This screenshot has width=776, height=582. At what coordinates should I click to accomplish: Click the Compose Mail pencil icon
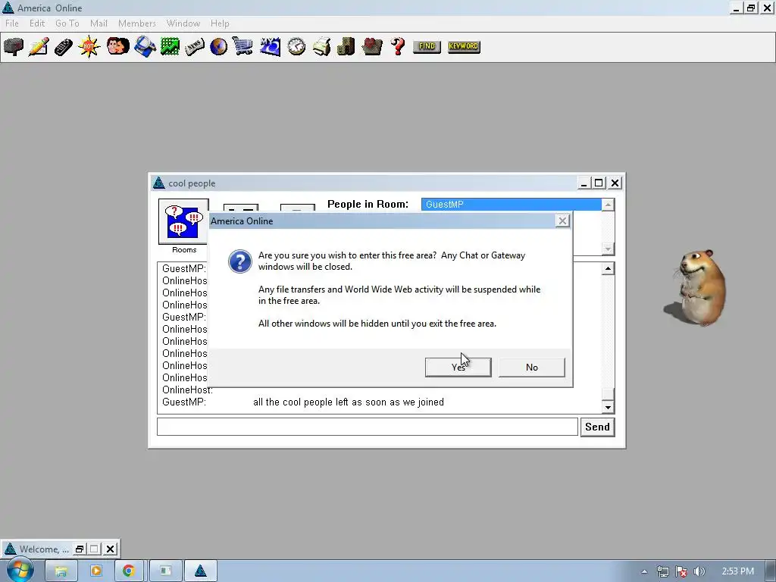click(x=39, y=46)
